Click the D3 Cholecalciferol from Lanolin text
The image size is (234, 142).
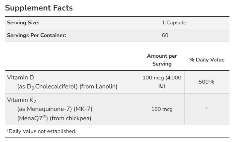67,87
